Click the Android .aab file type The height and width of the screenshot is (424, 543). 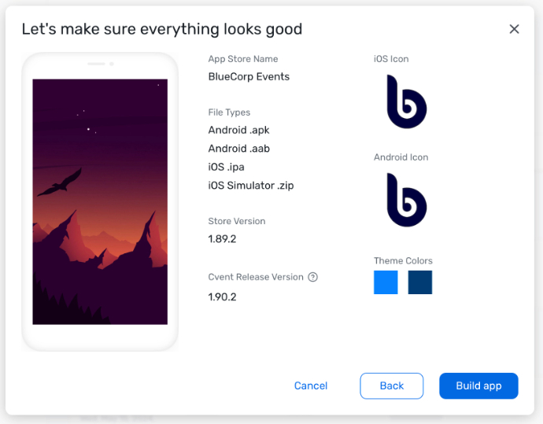(x=239, y=149)
